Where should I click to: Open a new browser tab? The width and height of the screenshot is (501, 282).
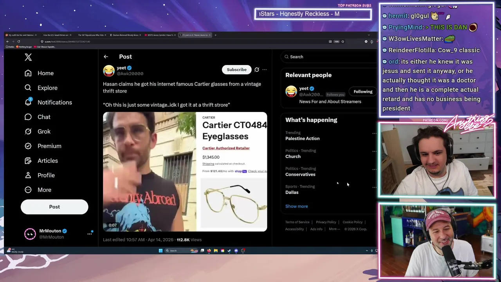tap(215, 35)
